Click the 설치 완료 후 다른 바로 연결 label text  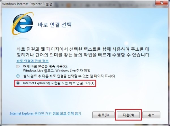point(69,76)
